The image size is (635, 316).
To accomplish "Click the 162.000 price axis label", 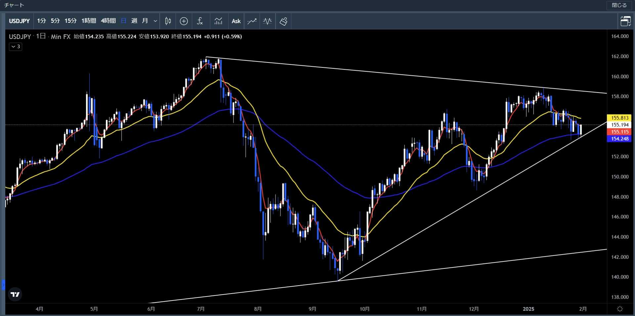I will pos(620,56).
